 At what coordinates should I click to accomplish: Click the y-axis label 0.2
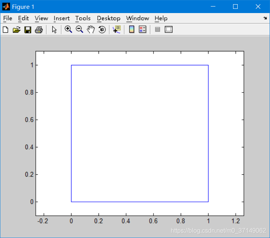29,174
